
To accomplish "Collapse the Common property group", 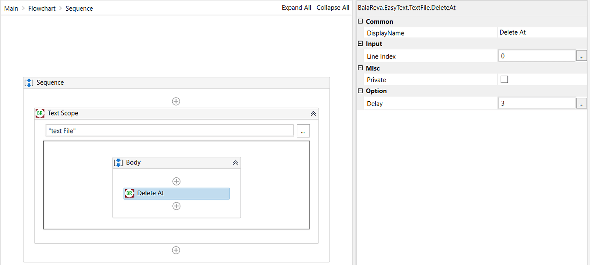I will (360, 21).
